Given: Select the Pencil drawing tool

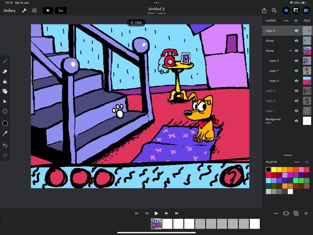Looking at the screenshot, I should click(5, 61).
